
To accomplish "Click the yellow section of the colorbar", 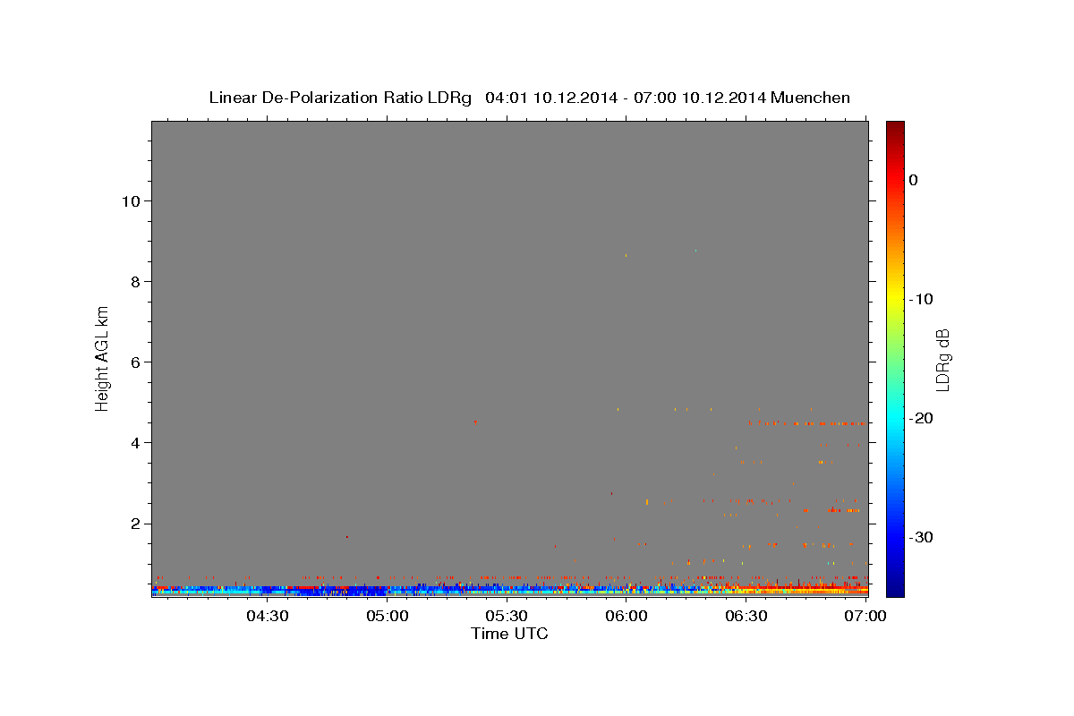I will pyautogui.click(x=895, y=295).
